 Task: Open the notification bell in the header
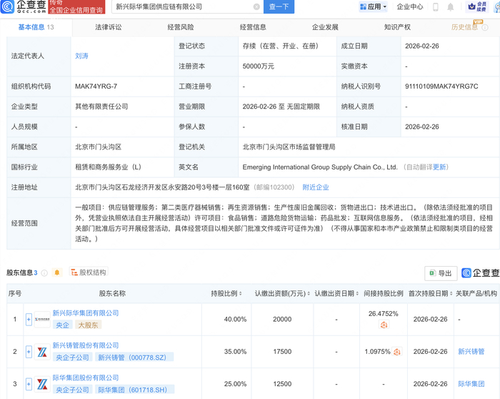coord(450,7)
